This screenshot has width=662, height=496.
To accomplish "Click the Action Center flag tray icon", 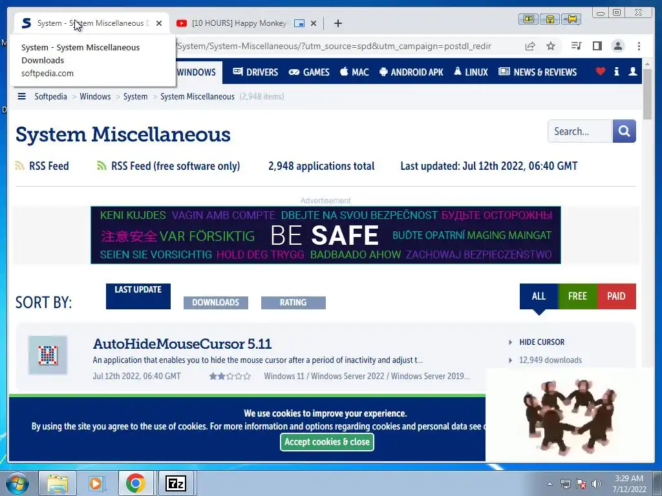I will click(581, 484).
